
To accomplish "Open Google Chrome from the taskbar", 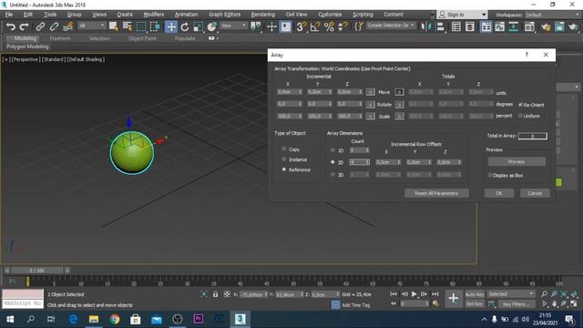I will click(x=115, y=319).
